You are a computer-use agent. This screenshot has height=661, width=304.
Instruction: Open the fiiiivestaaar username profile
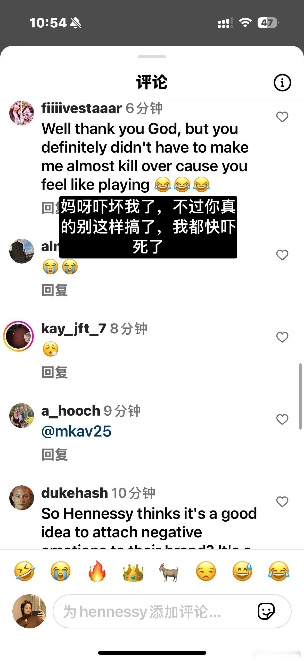[x=81, y=108]
